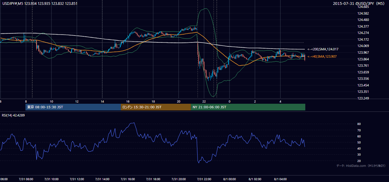Click price axis label 124.172
The image size is (389, 182).
(x=363, y=39)
